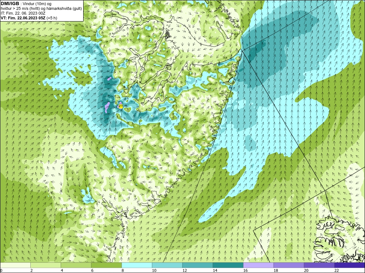Click the legend scale value 8
Viewport: 365px width, 273px height.
122,270
